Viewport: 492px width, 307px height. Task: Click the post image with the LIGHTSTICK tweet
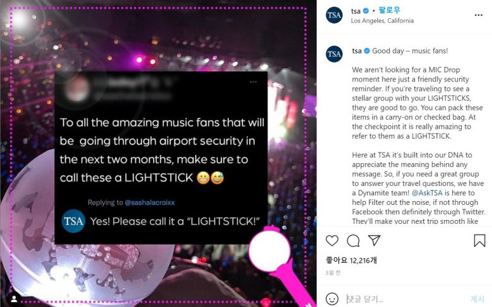(158, 154)
